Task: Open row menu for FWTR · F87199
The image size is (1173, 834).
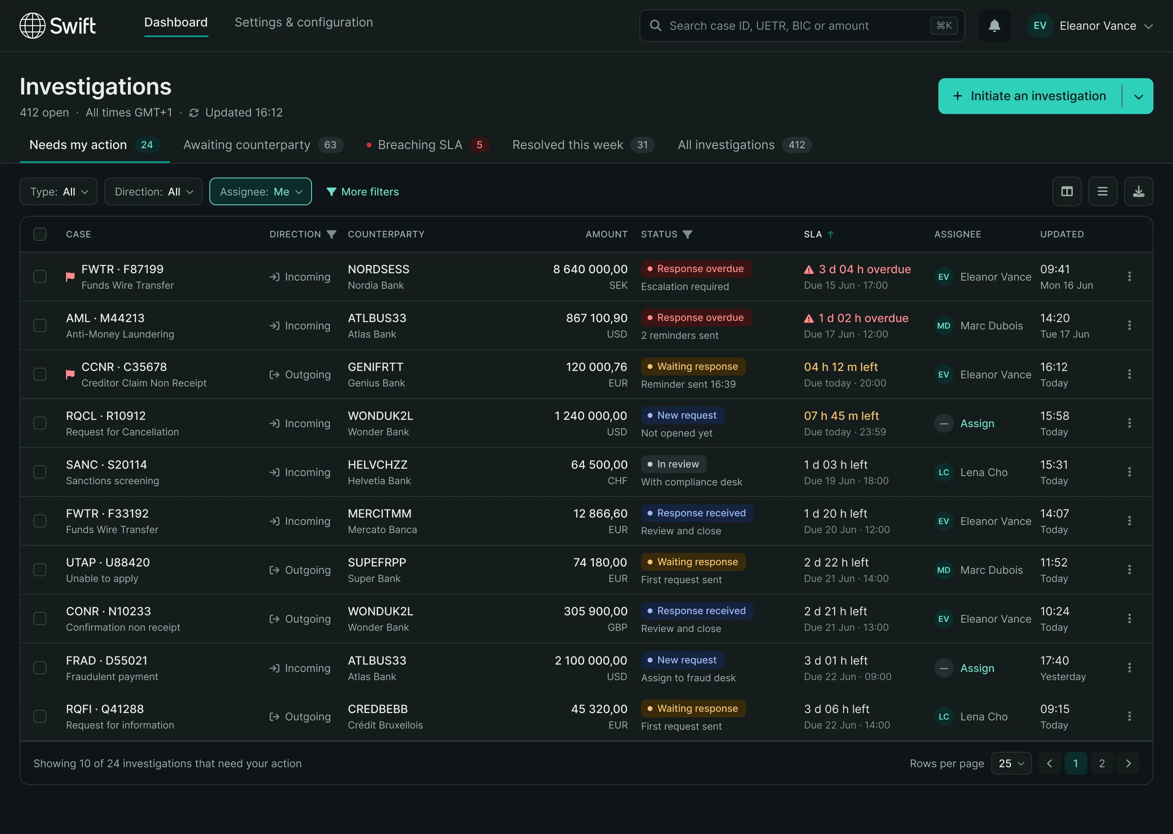Action: click(x=1129, y=276)
